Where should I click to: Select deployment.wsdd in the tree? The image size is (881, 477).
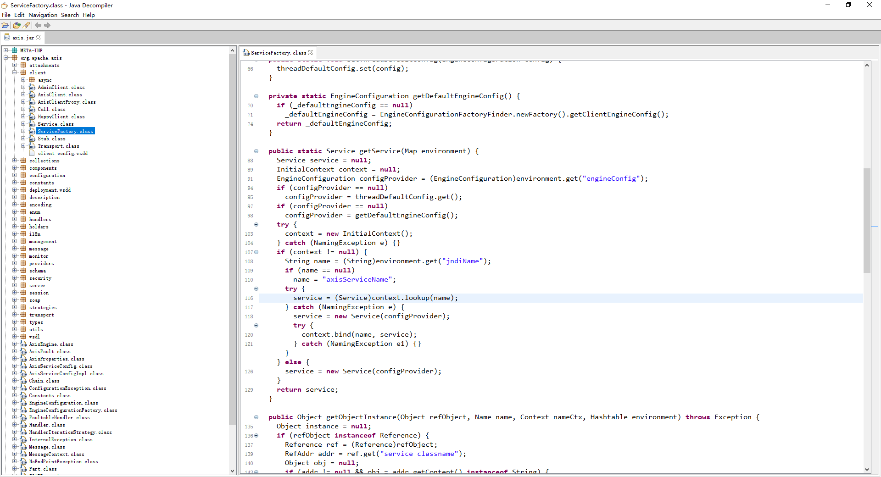50,190
